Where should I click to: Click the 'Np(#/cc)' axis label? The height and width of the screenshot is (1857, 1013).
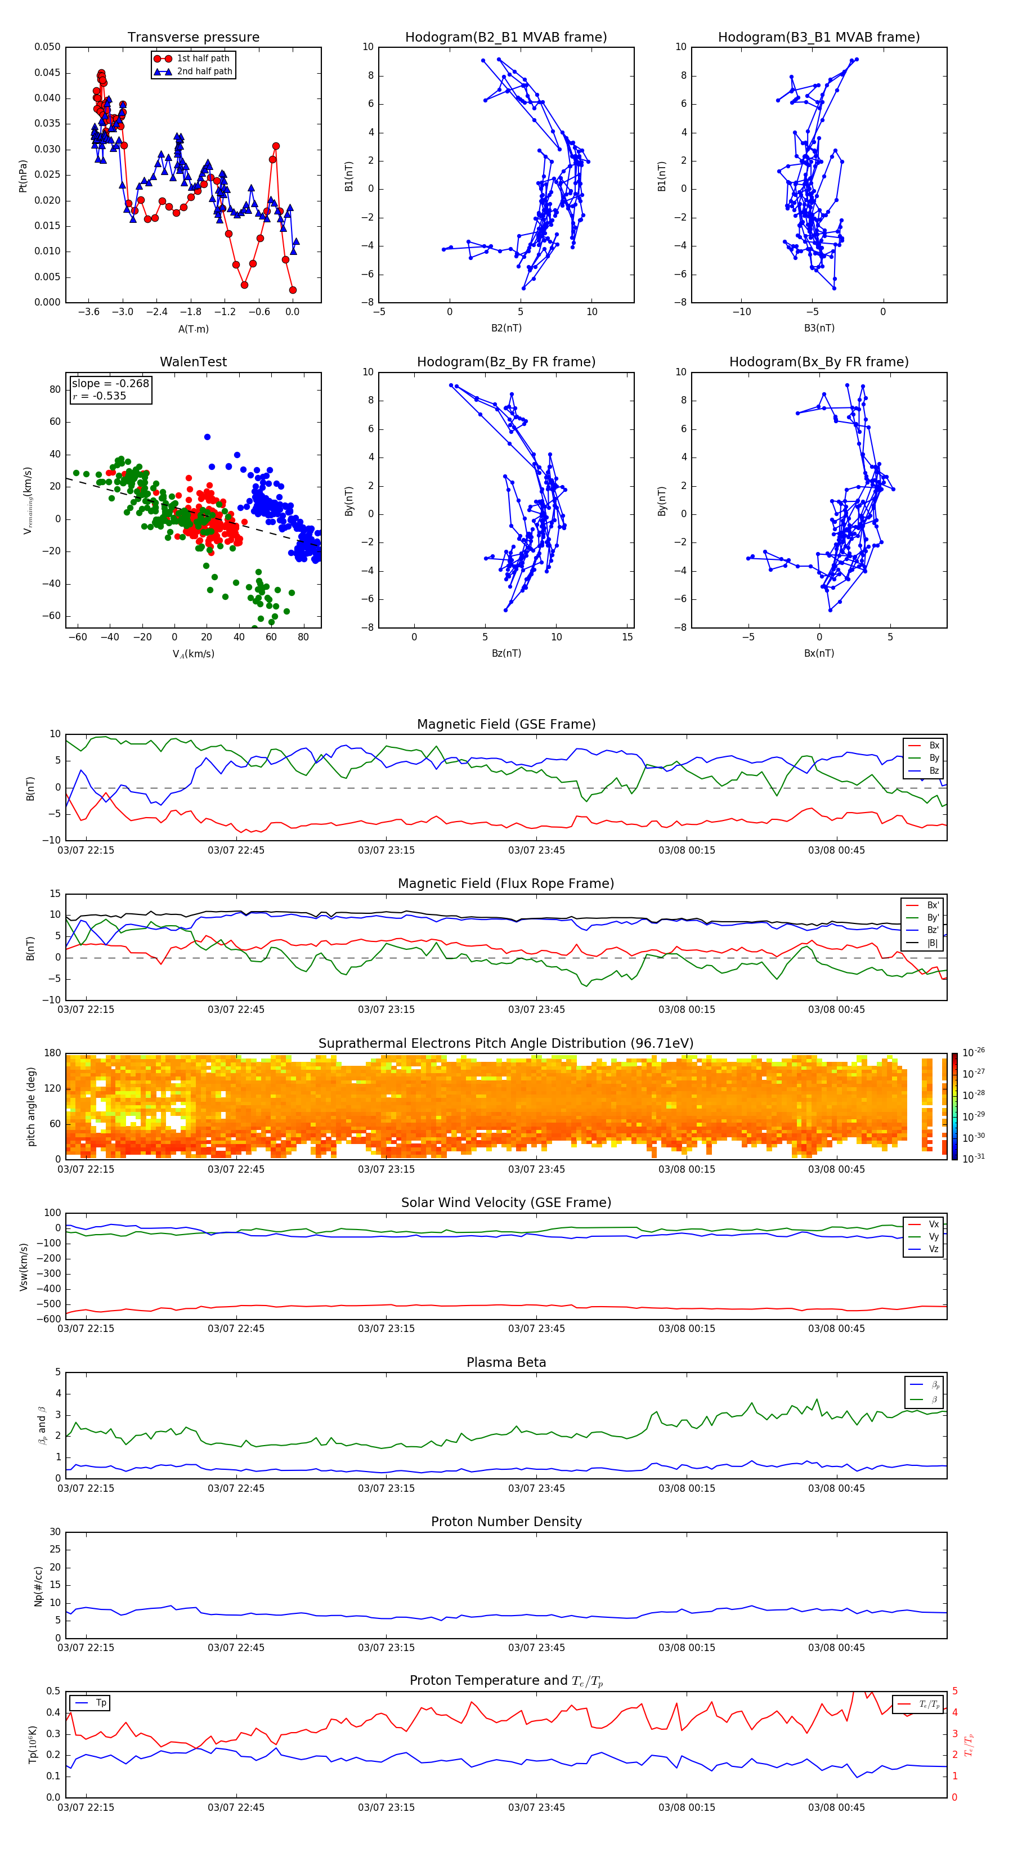point(38,1586)
